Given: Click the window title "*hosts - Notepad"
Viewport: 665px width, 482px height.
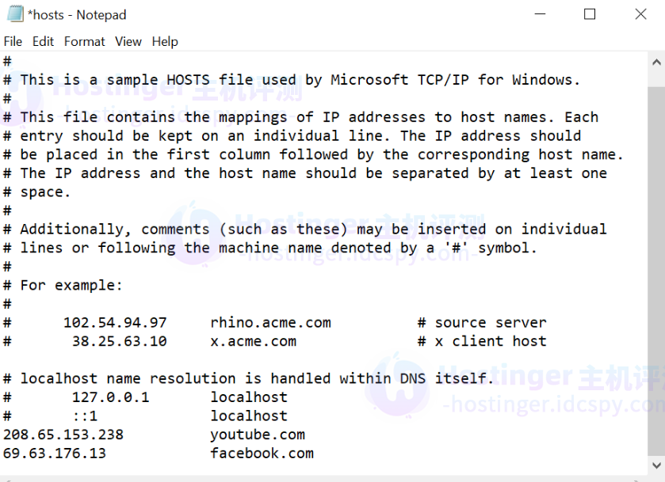Looking at the screenshot, I should 77,15.
